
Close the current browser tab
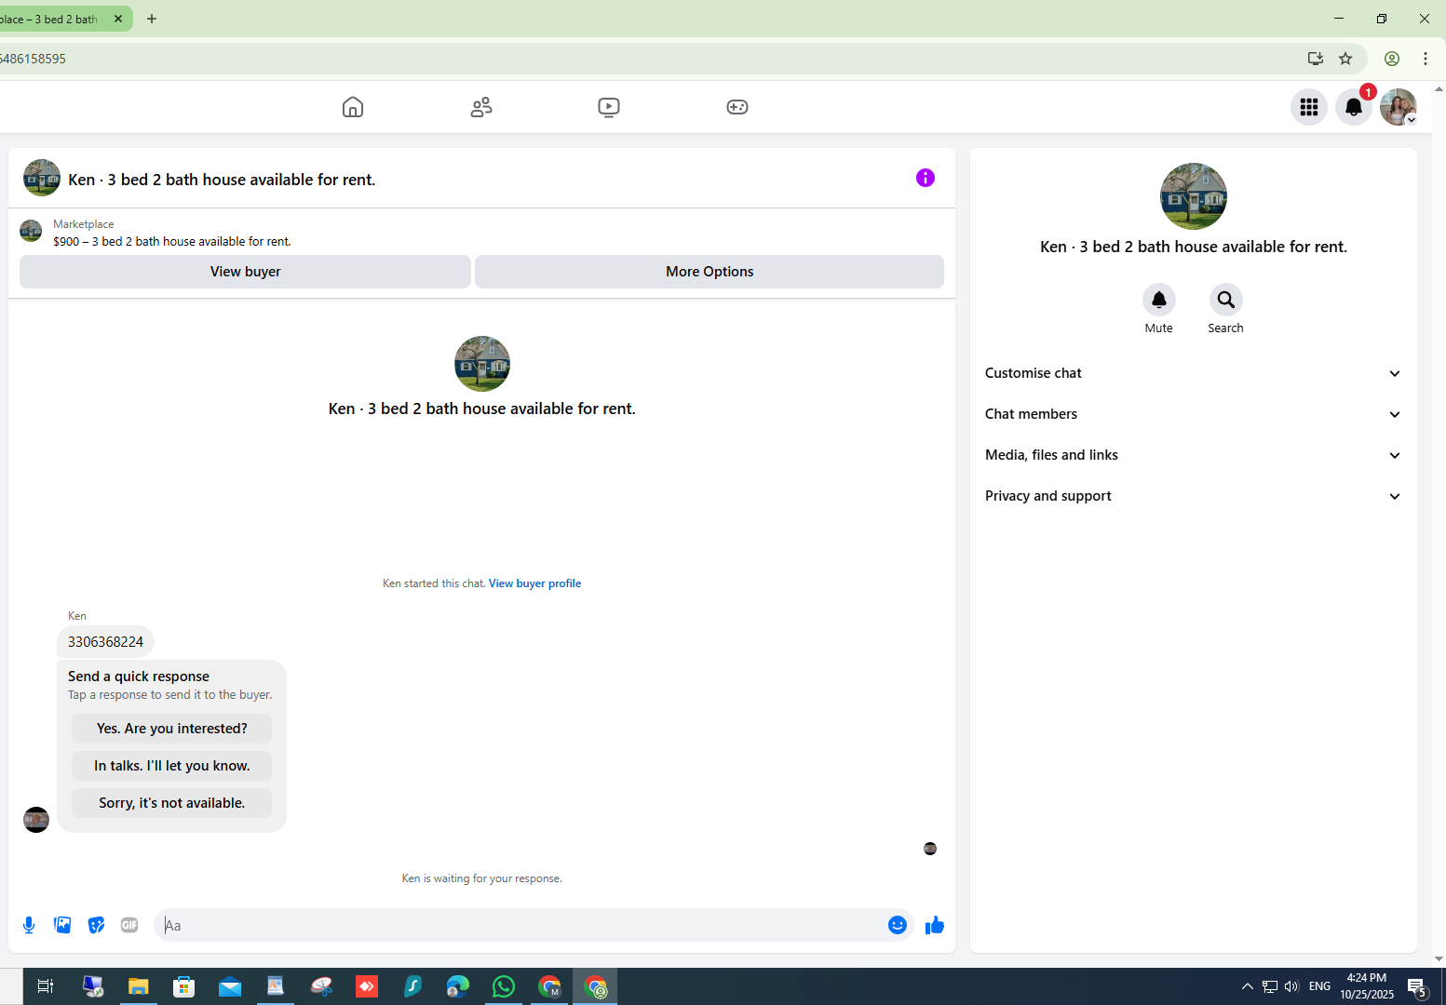118,19
